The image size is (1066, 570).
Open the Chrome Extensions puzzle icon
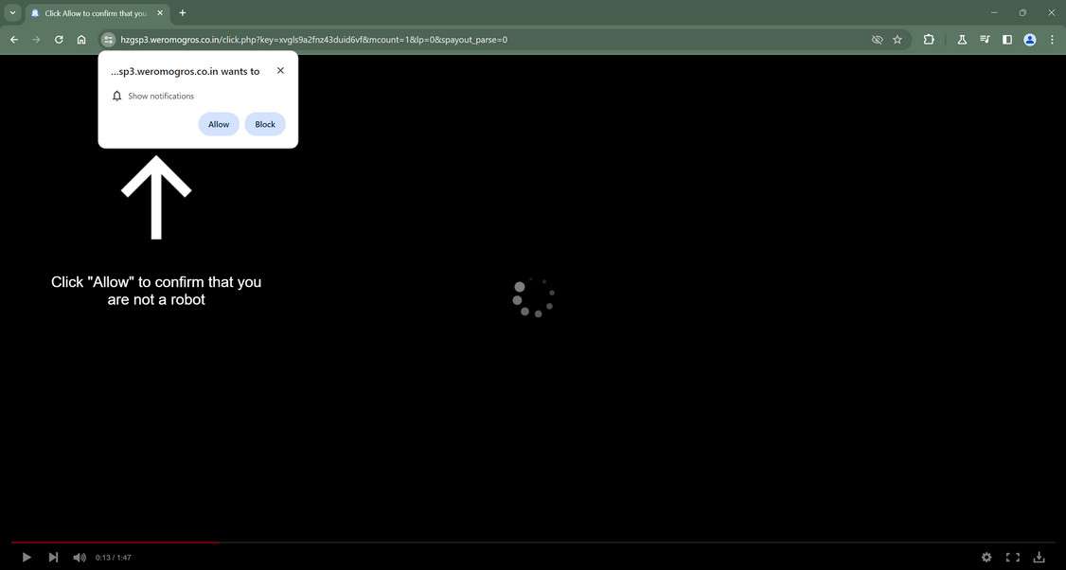click(929, 40)
